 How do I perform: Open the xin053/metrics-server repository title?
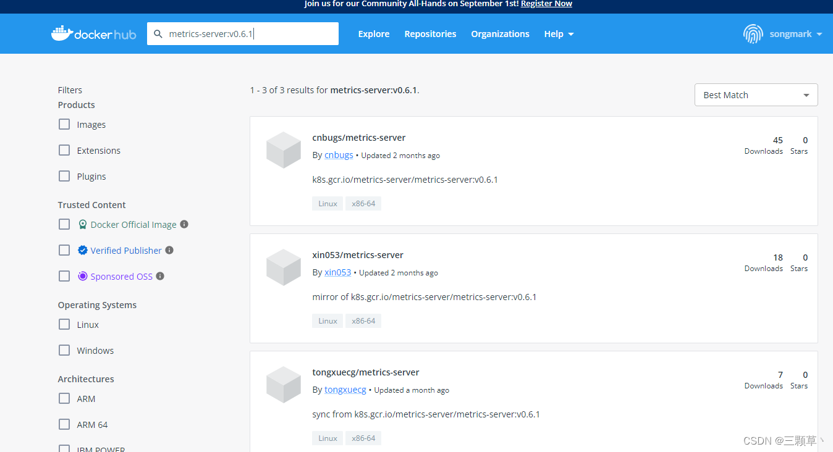coord(358,255)
